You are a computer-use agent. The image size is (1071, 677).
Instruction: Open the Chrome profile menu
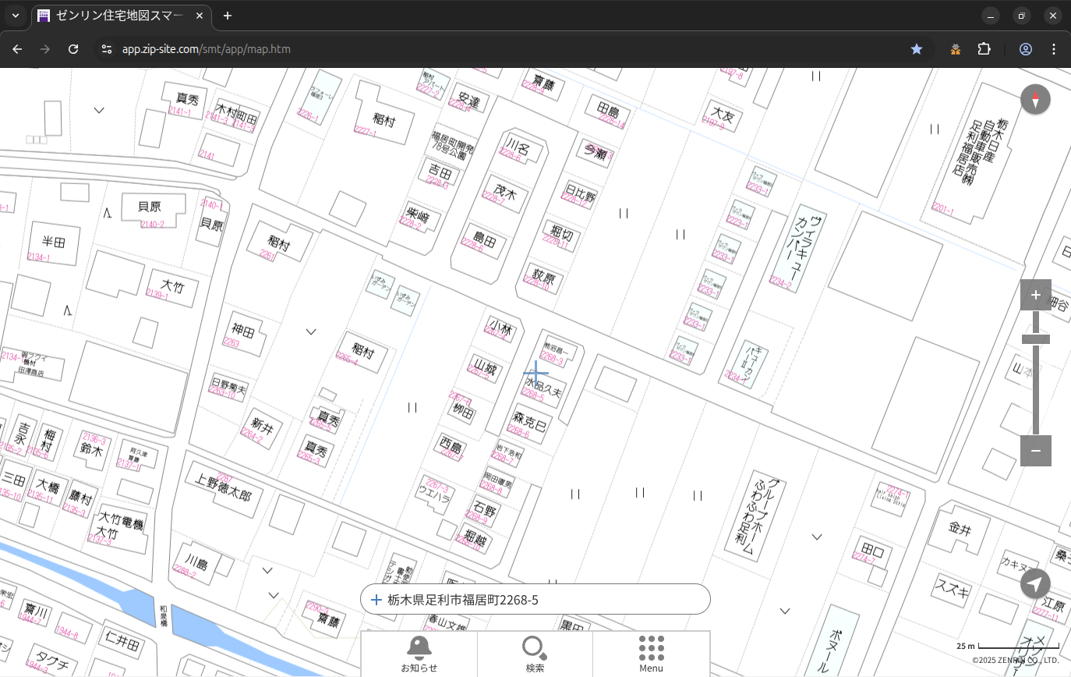pyautogui.click(x=1026, y=49)
